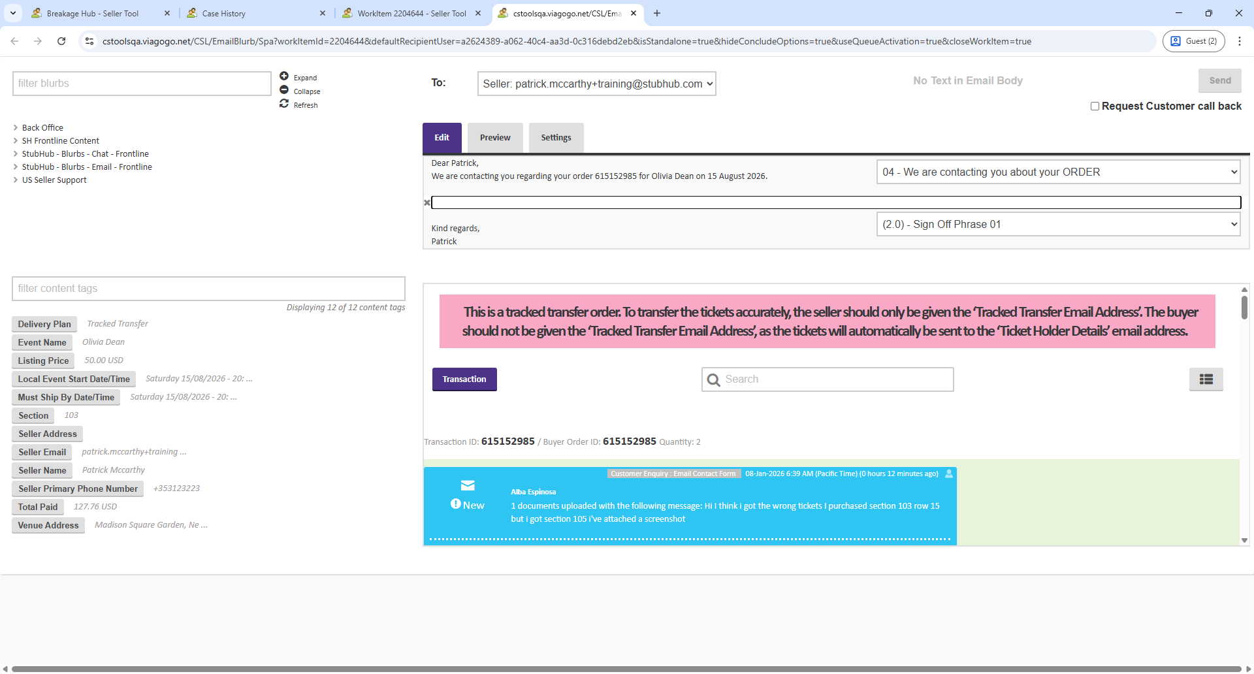Expand the US Seller Support folder
This screenshot has width=1254, height=674.
[x=16, y=180]
